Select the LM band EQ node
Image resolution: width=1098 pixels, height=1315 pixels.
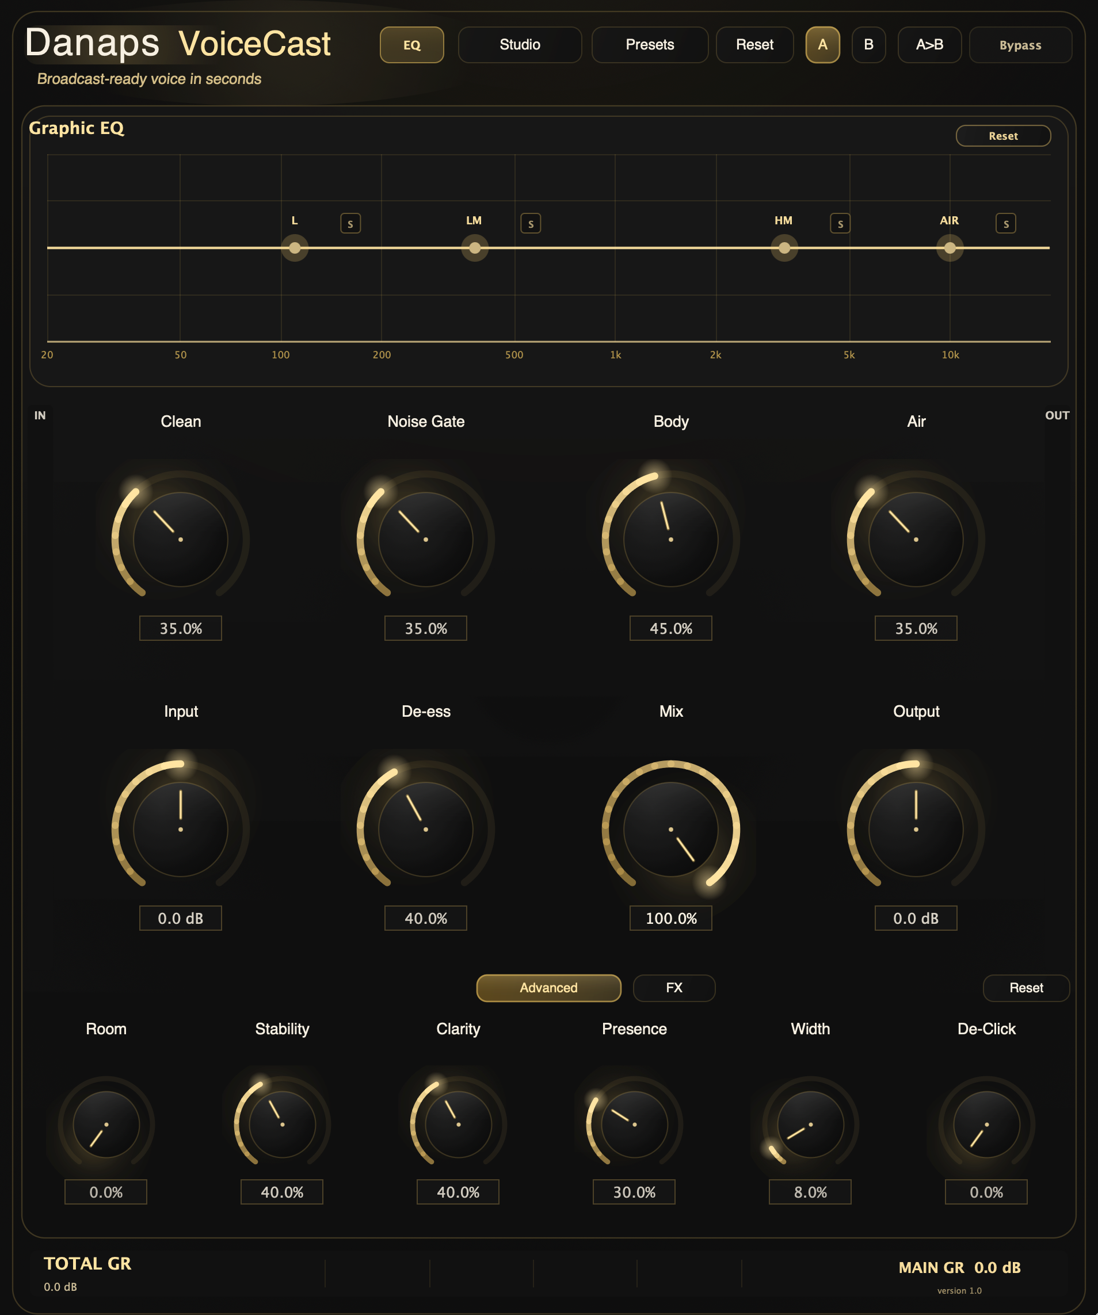pos(475,248)
